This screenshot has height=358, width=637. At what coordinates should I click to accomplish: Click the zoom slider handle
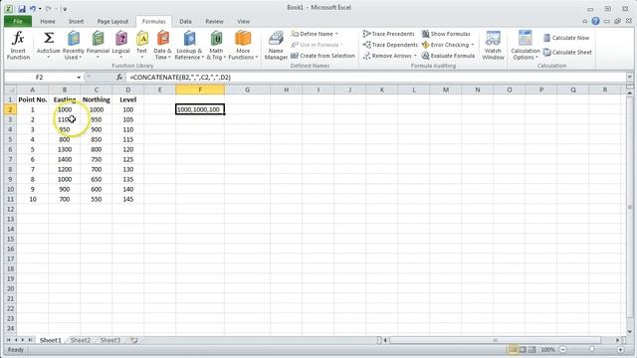click(x=591, y=349)
